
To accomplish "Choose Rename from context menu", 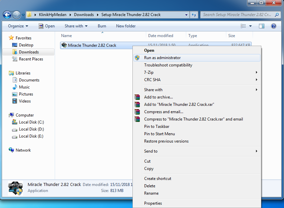I will [x=197, y=193].
